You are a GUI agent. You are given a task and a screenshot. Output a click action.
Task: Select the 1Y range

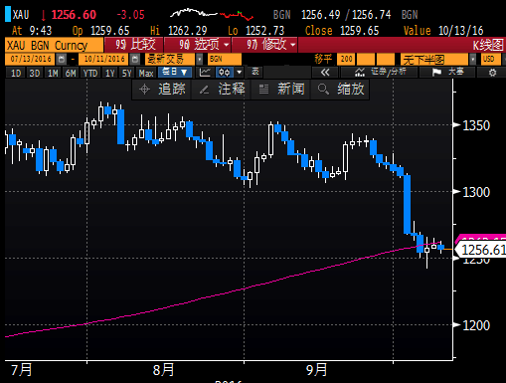[110, 73]
